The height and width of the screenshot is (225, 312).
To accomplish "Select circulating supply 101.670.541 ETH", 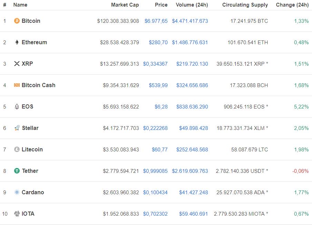I will pyautogui.click(x=248, y=43).
